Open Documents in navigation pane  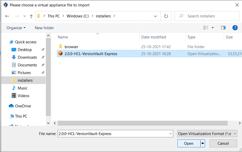click(27, 65)
